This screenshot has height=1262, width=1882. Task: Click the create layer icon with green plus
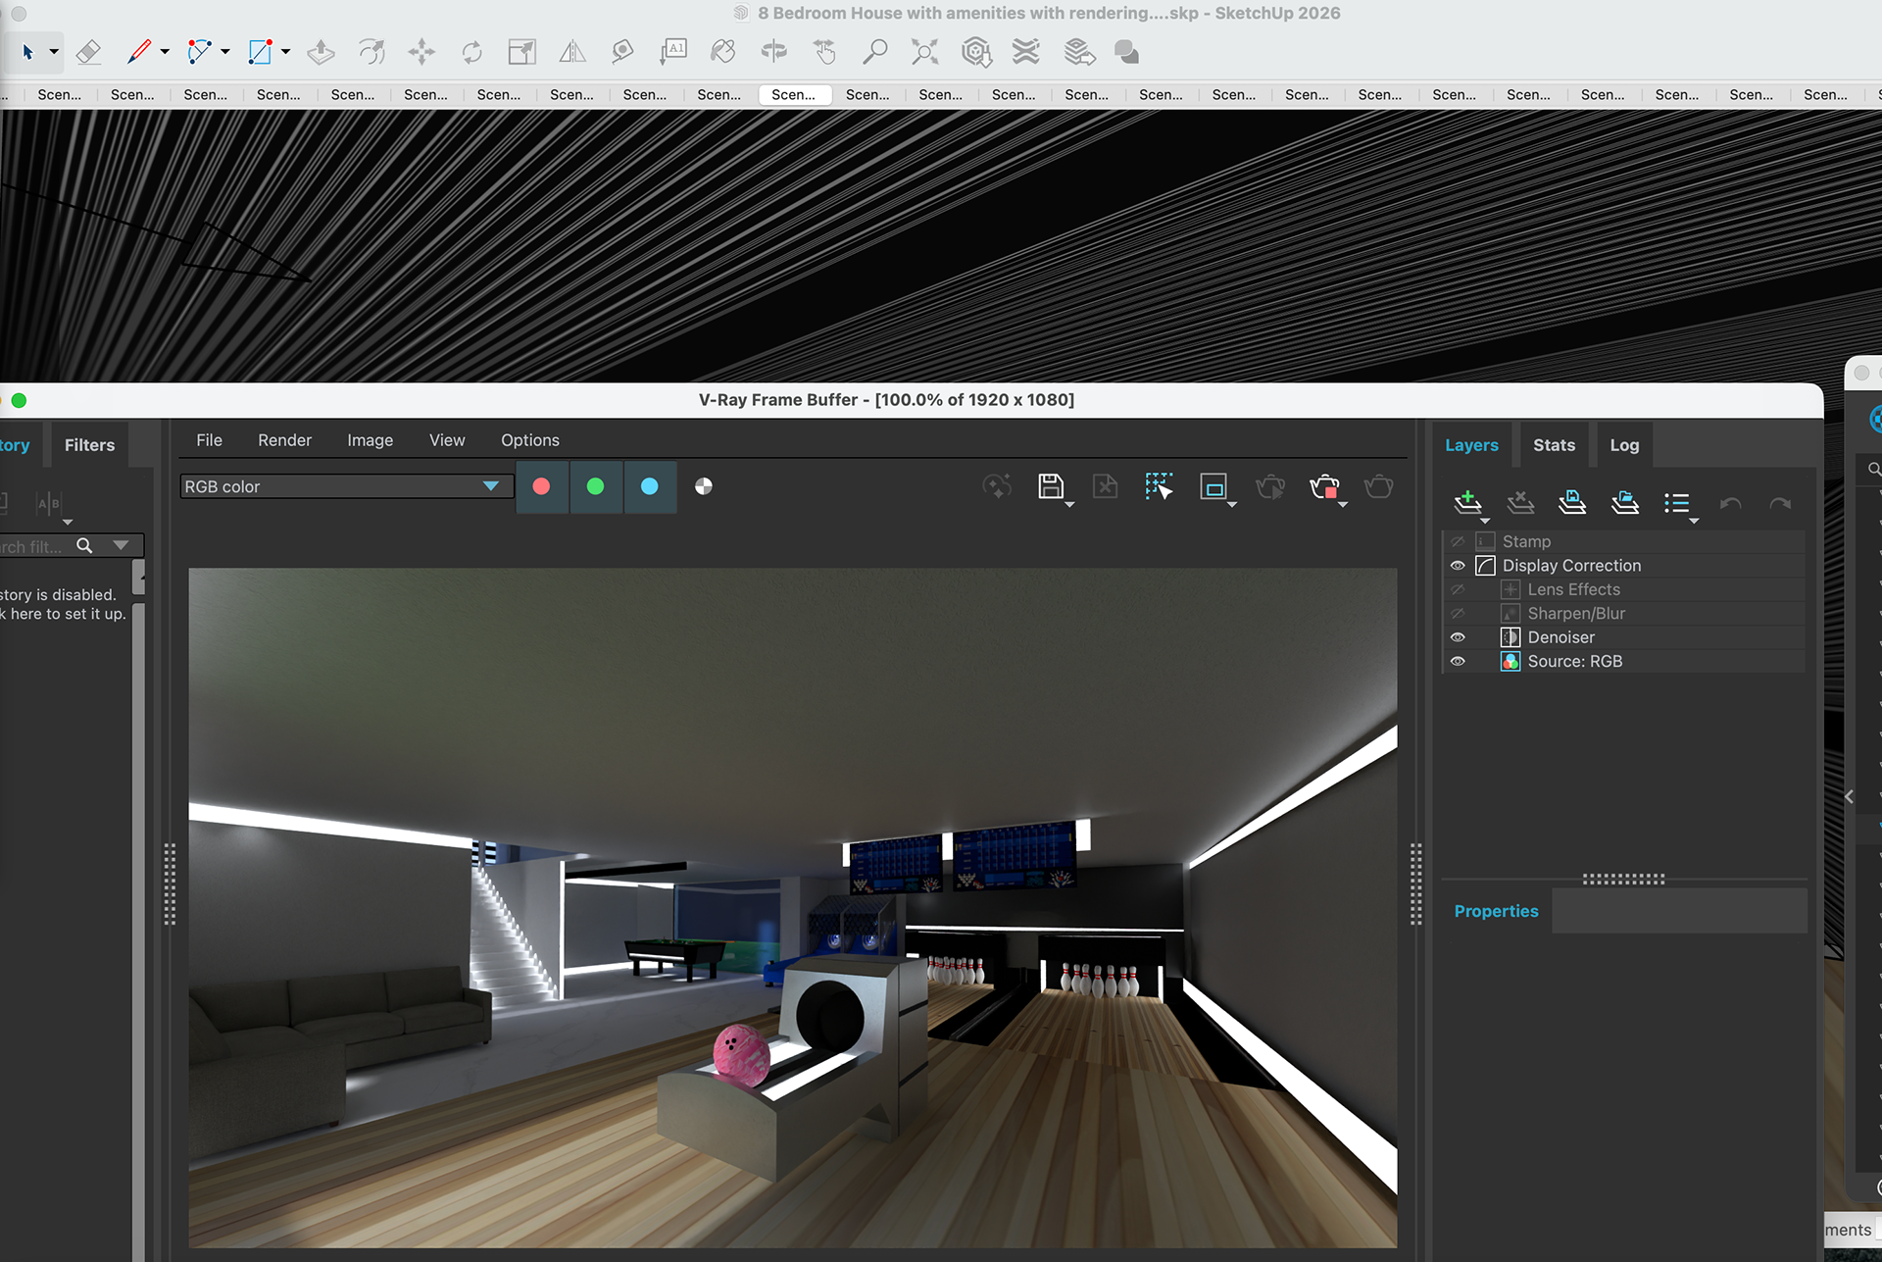pyautogui.click(x=1467, y=503)
